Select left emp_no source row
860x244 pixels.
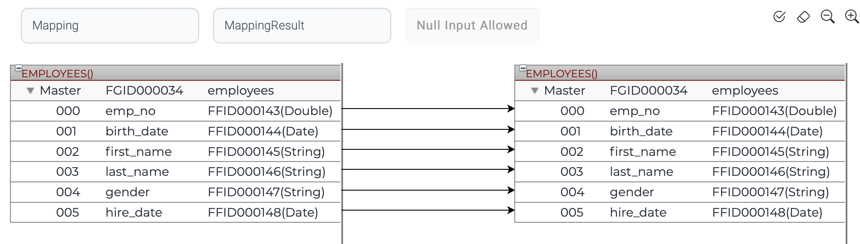coord(175,111)
